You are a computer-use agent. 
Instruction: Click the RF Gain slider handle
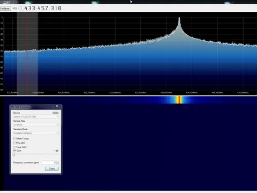coord(14,154)
